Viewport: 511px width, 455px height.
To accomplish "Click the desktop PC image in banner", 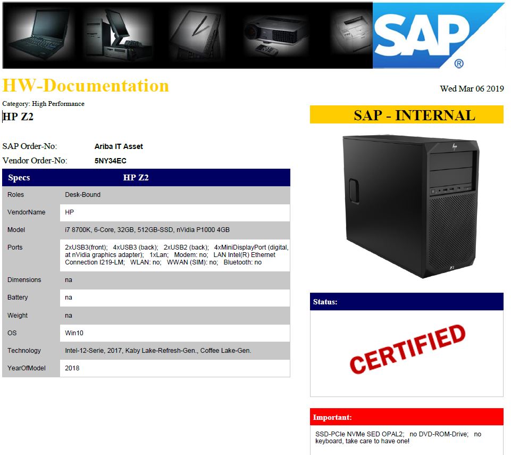I will click(118, 35).
